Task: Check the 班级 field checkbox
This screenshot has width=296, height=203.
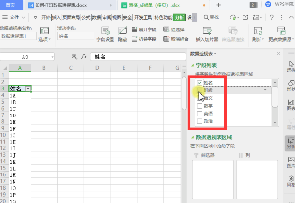Action: point(199,90)
